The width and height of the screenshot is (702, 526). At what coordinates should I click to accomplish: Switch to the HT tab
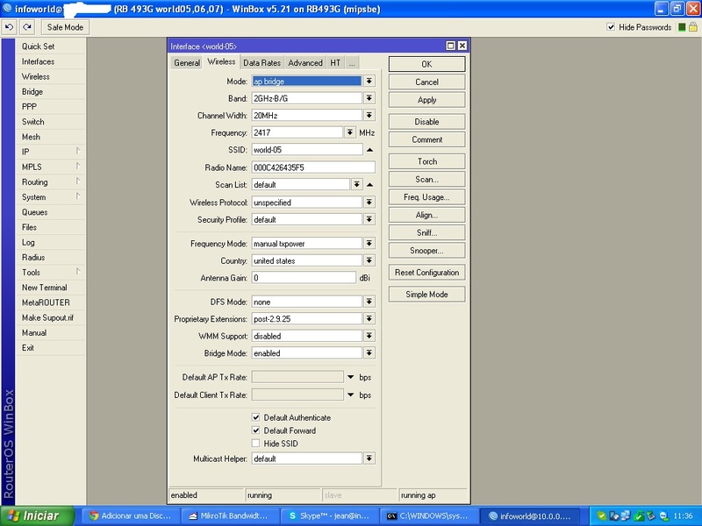[335, 62]
